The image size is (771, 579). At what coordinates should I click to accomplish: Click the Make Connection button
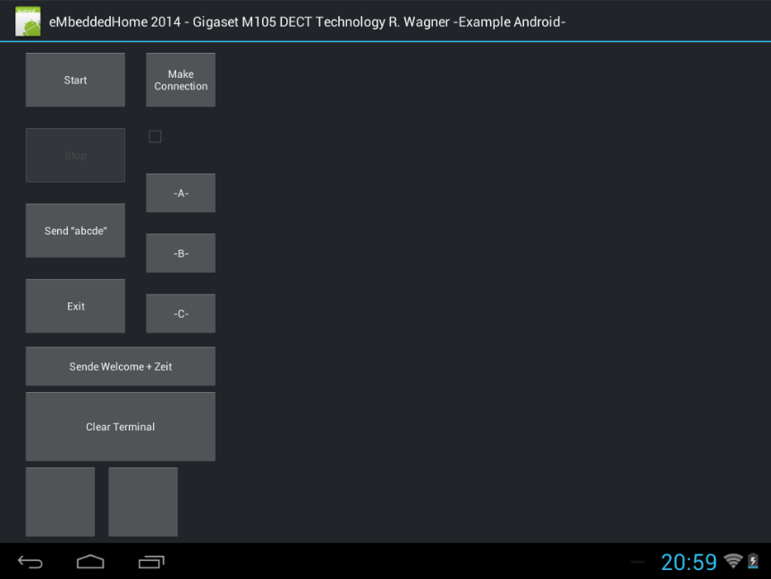click(181, 80)
